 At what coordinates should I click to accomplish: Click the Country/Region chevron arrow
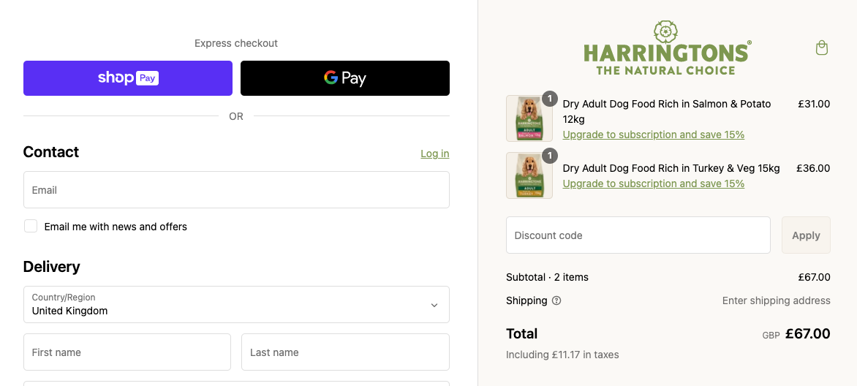[x=434, y=305]
